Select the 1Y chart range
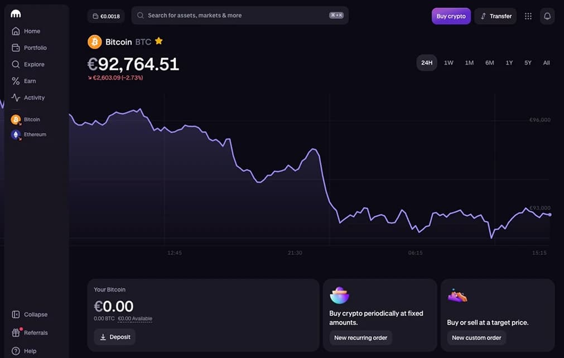 509,62
